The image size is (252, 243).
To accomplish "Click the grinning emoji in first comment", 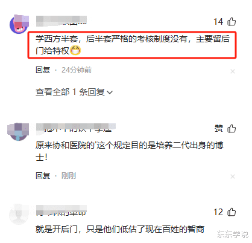I will pyautogui.click(x=75, y=50).
